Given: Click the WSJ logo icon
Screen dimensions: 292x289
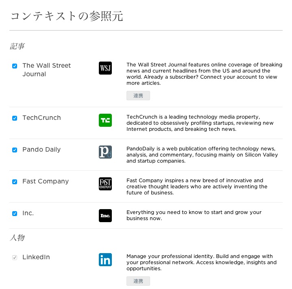Looking at the screenshot, I should click(105, 68).
